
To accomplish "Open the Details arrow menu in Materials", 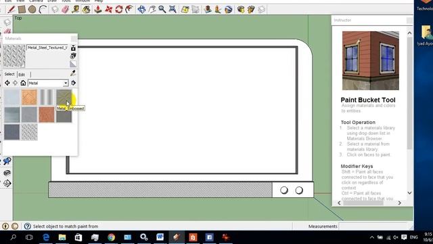I will 74,83.
